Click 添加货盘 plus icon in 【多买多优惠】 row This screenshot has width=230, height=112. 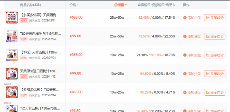pos(185,18)
